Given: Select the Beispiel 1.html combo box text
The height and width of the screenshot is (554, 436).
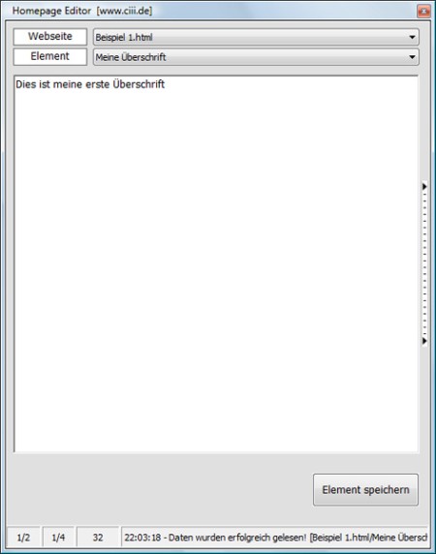Looking at the screenshot, I should click(x=124, y=38).
